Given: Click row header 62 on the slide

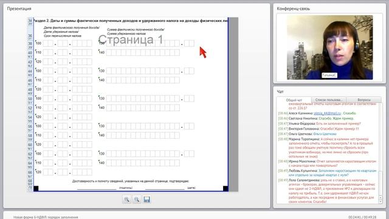Looking at the screenshot, I should (30, 154).
